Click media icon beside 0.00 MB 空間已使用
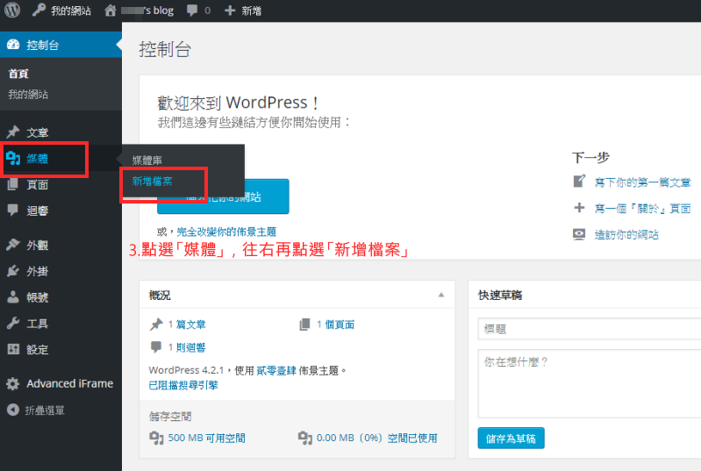 (305, 438)
